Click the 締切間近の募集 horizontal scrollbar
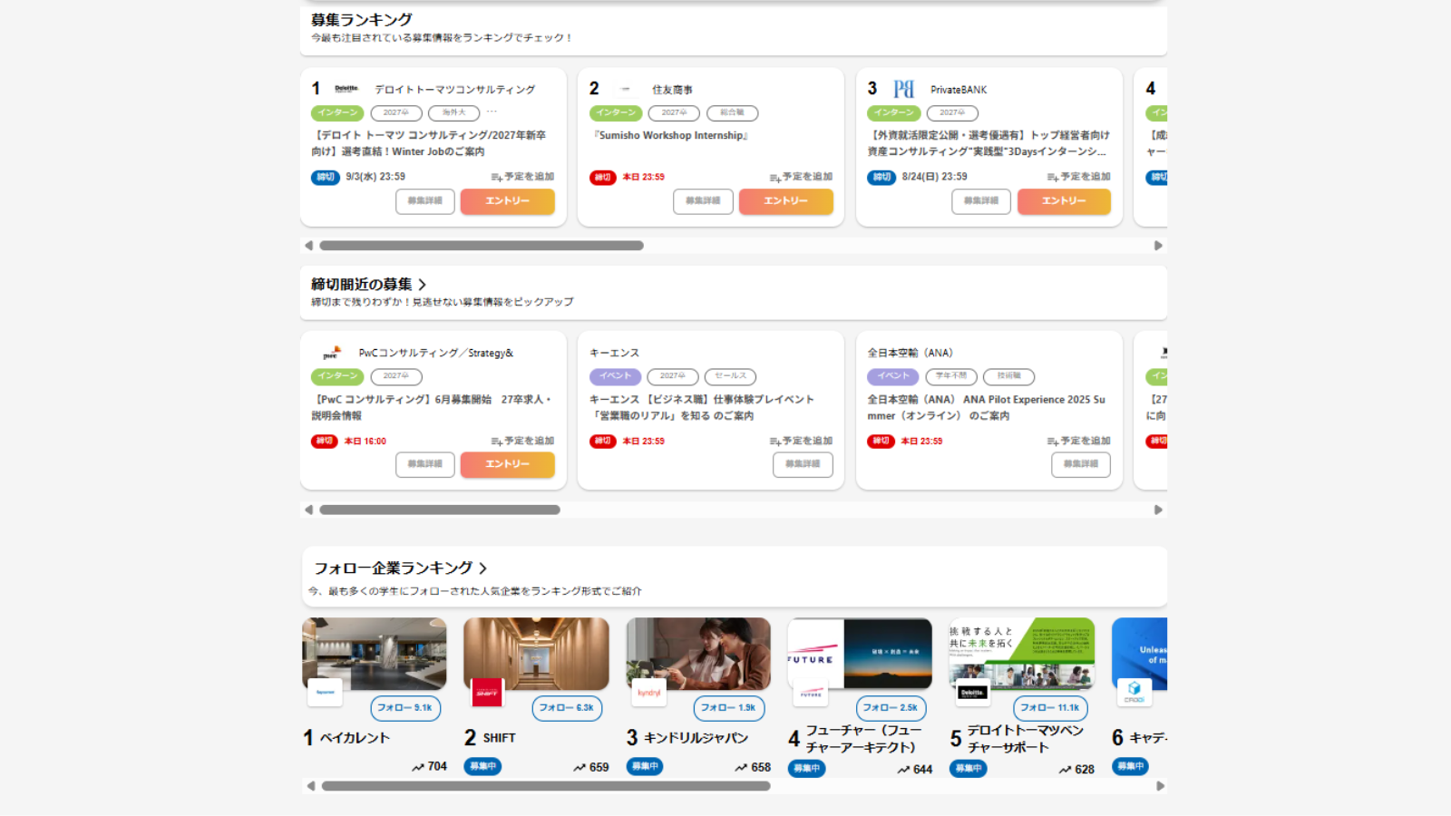The width and height of the screenshot is (1451, 816). click(x=440, y=510)
